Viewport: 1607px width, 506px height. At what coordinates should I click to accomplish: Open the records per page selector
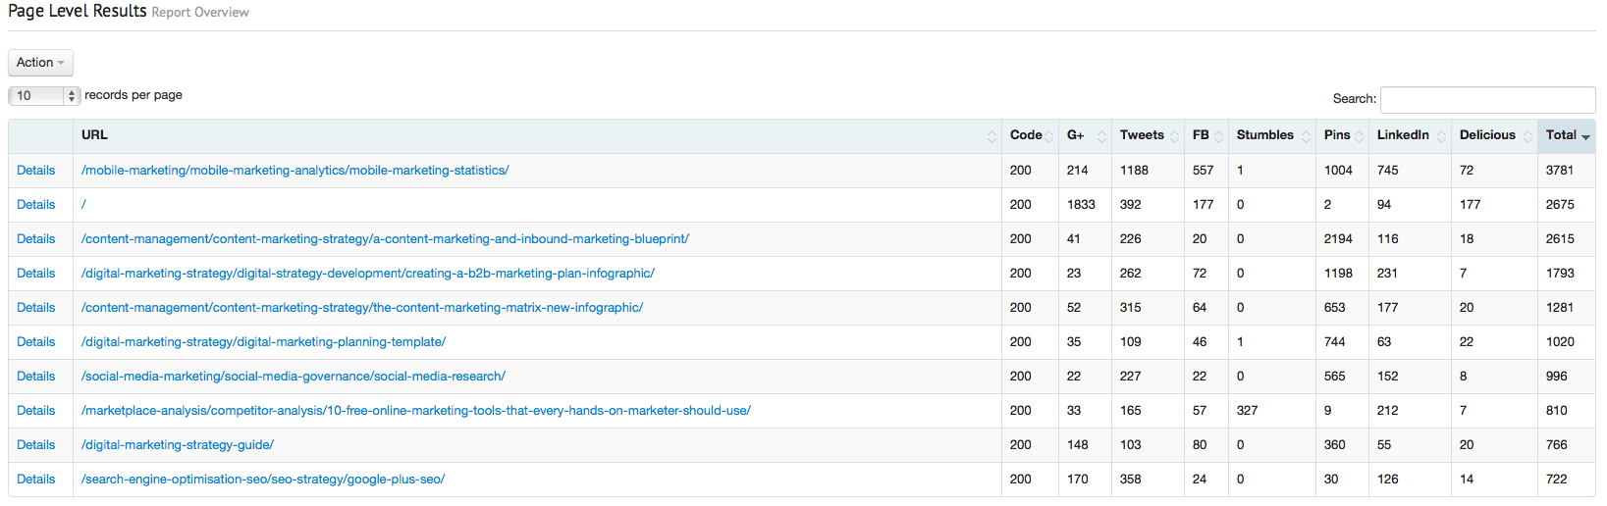[43, 95]
